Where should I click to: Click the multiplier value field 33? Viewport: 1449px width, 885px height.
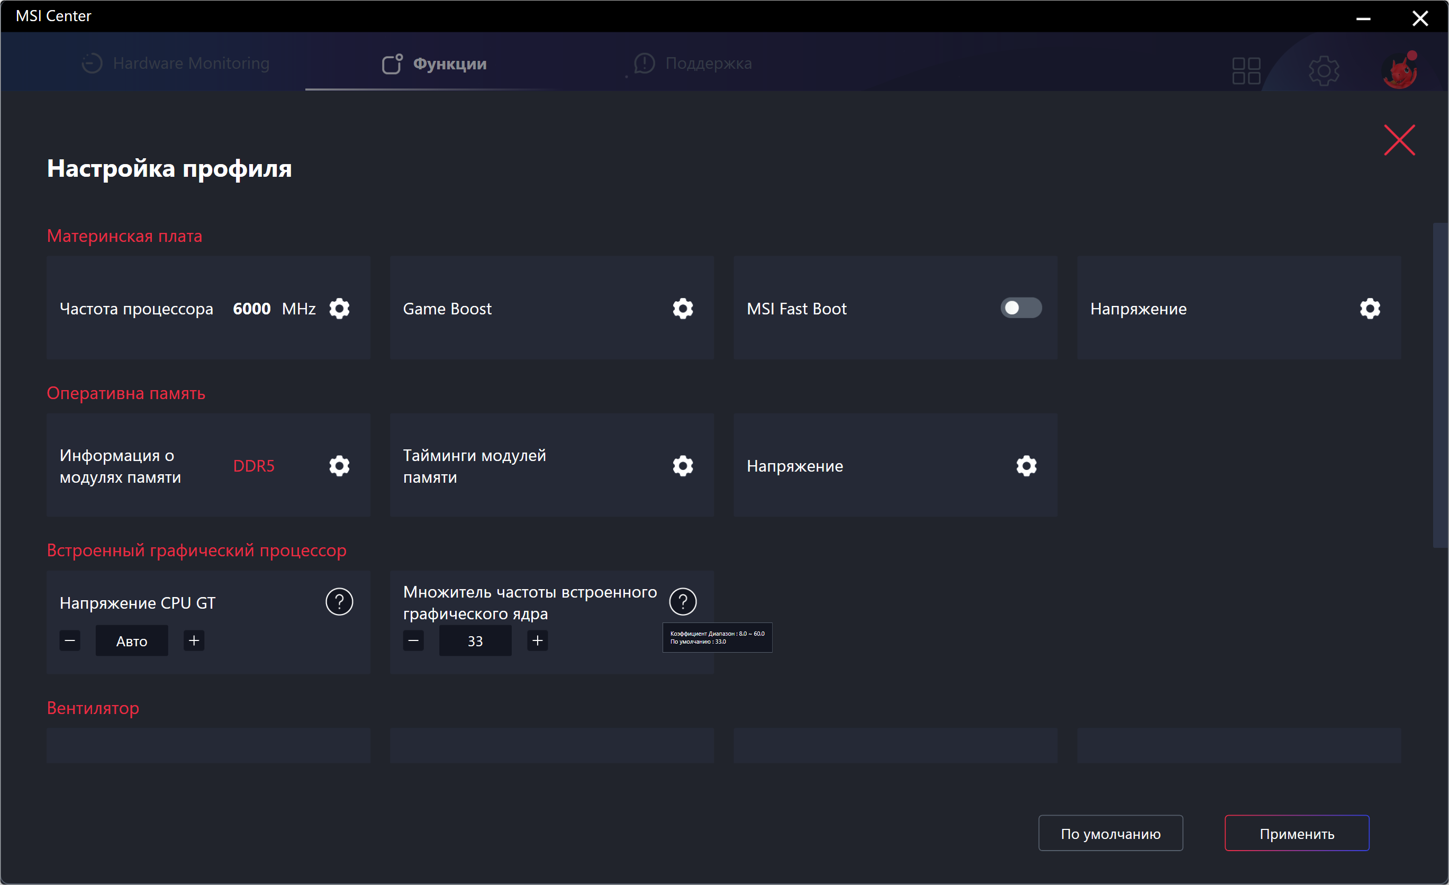pyautogui.click(x=475, y=641)
